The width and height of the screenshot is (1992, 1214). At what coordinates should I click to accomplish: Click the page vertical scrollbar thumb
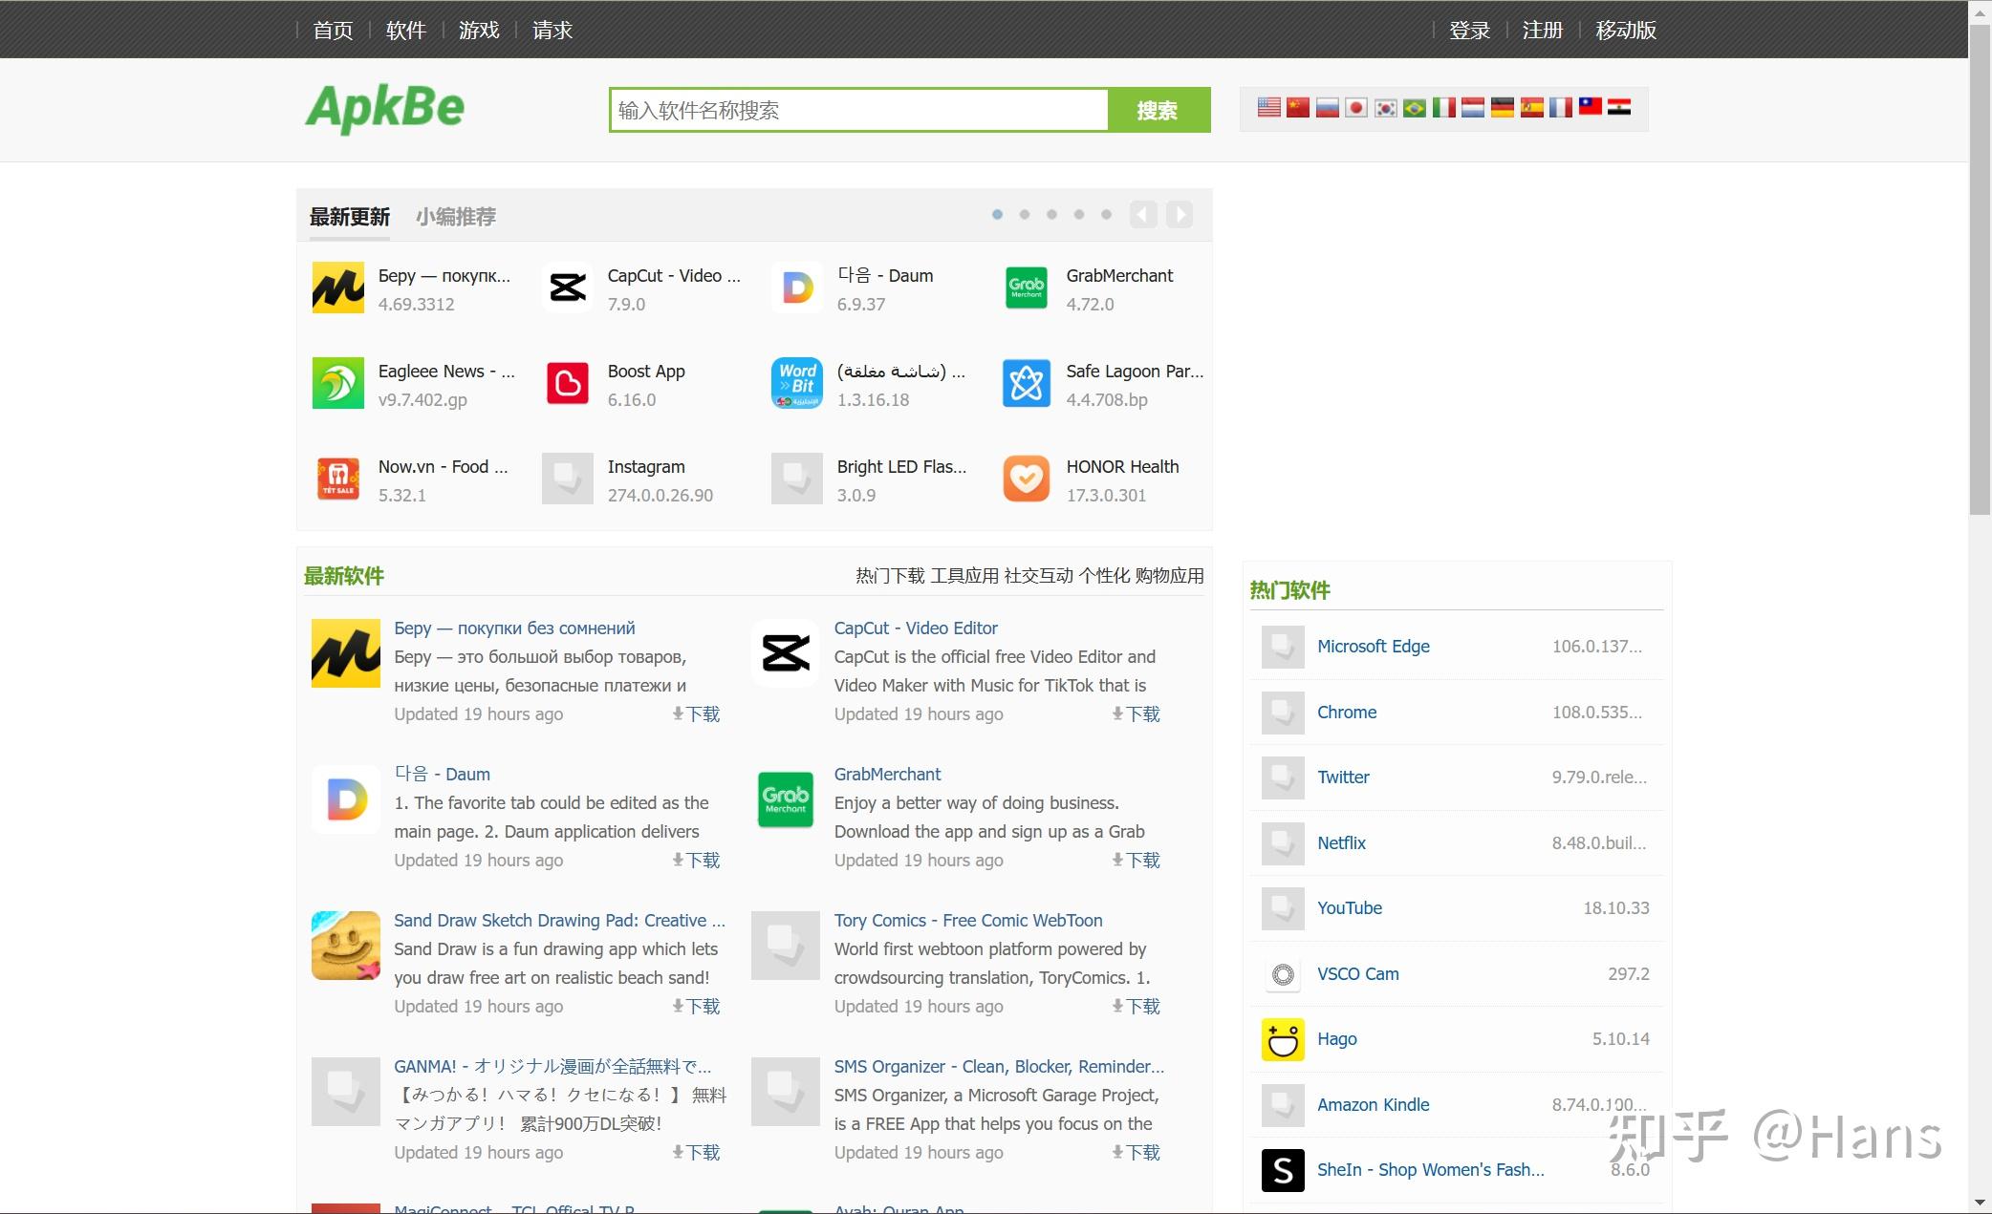pyautogui.click(x=1980, y=267)
